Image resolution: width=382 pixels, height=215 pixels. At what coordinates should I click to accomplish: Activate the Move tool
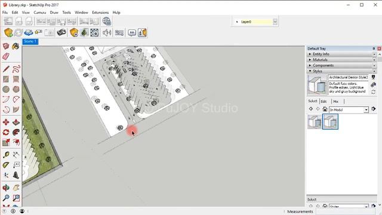6,122
